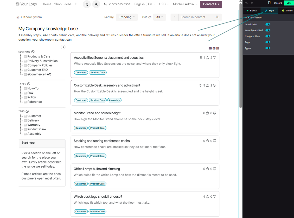Click the KnowSystem breadcrumb link
The height and width of the screenshot is (218, 294).
pos(33,17)
